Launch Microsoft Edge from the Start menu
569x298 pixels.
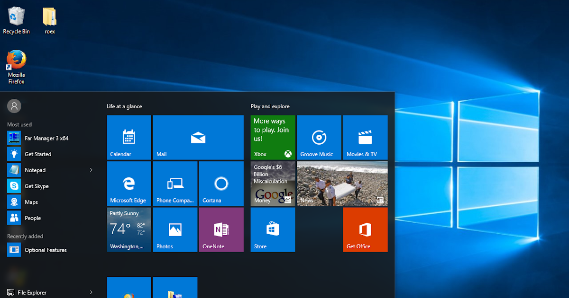(128, 184)
